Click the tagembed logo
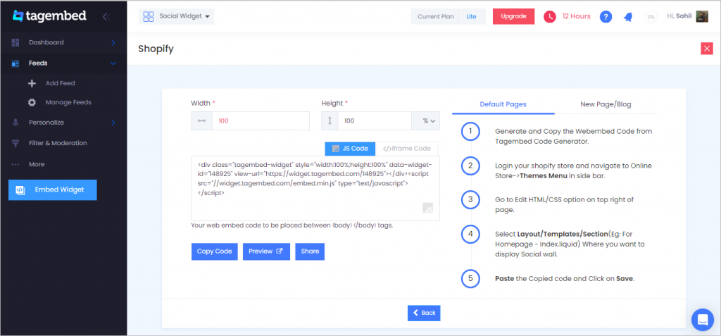This screenshot has height=336, width=721. [49, 16]
